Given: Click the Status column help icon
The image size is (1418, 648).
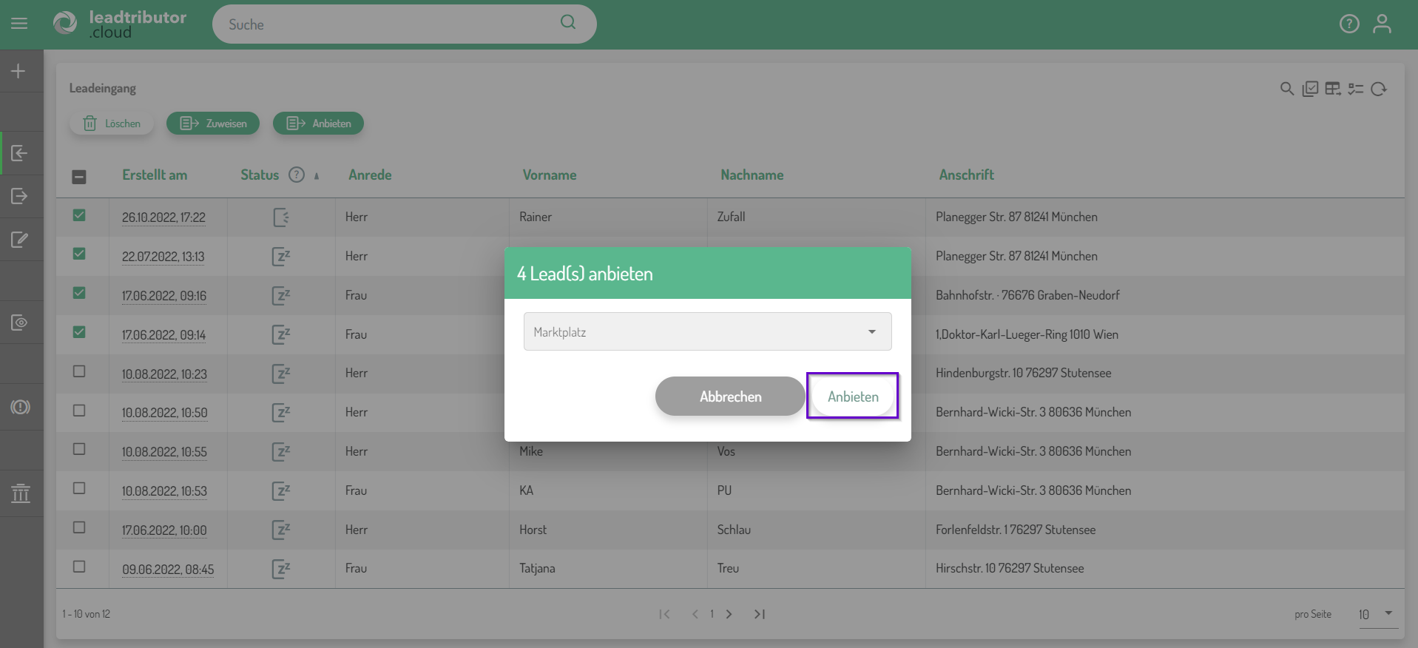Looking at the screenshot, I should pyautogui.click(x=297, y=175).
